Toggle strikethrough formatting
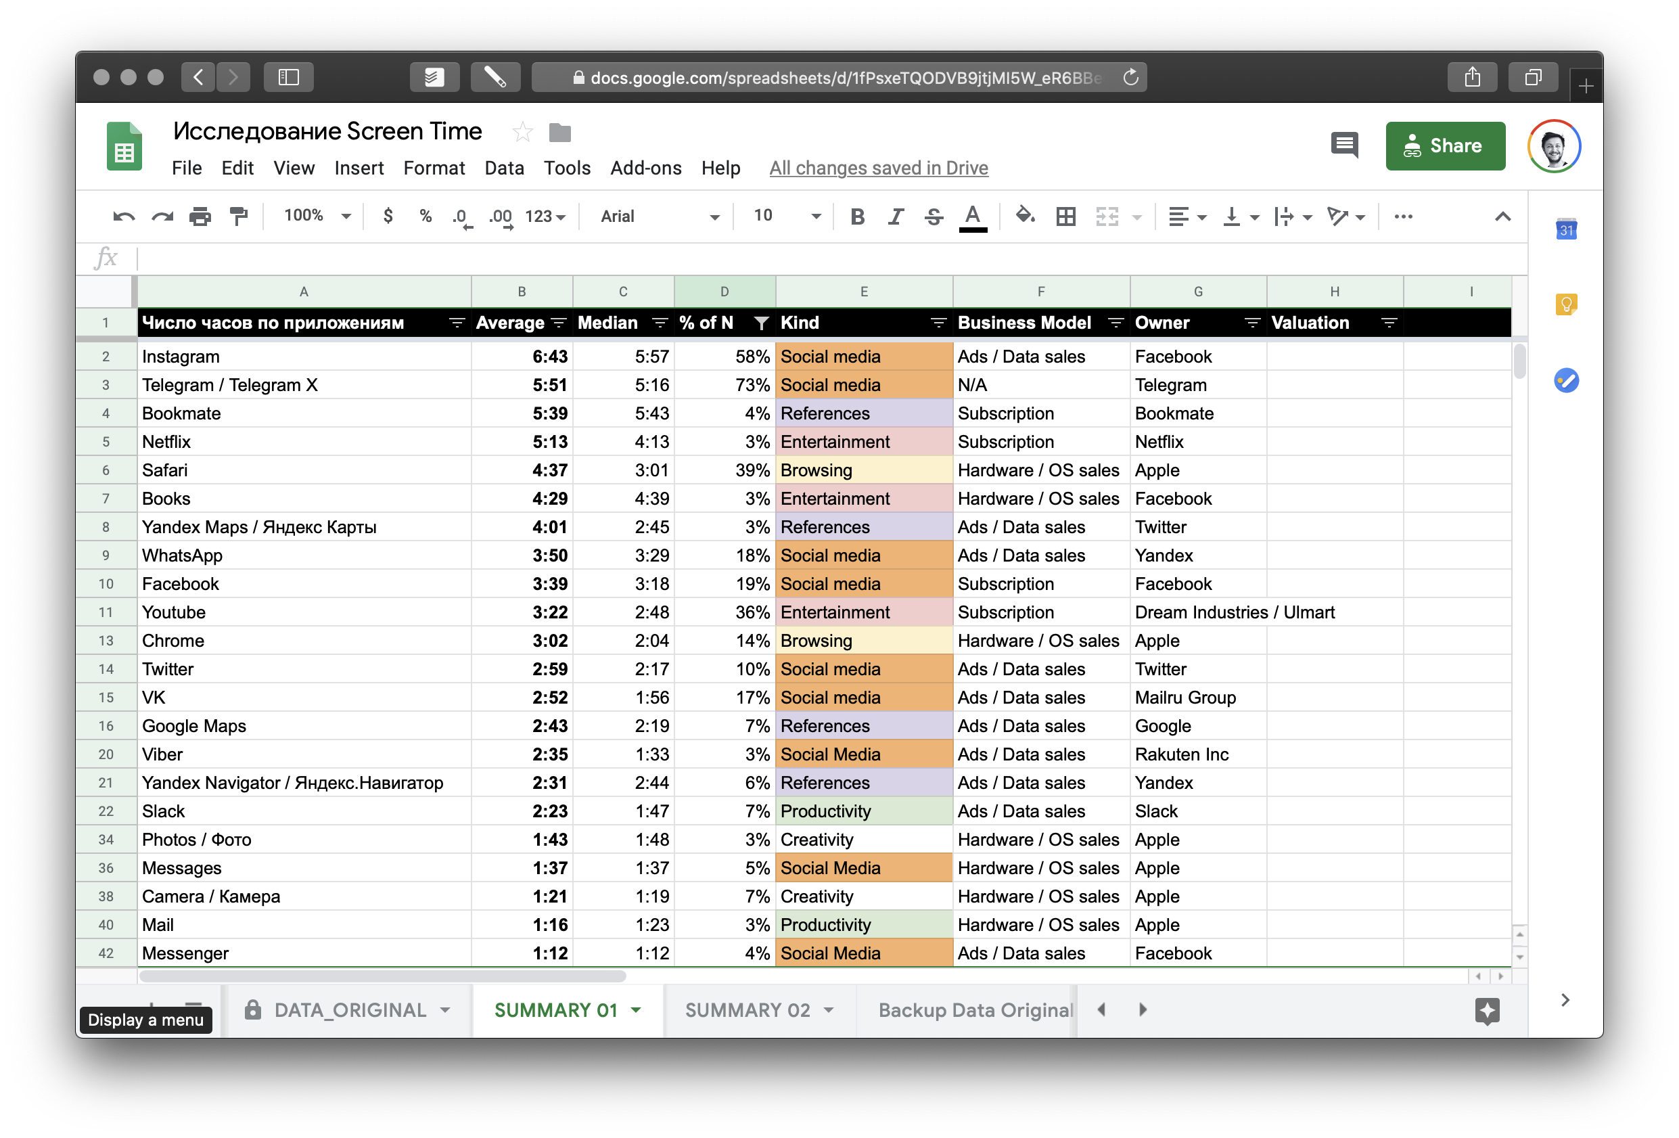The width and height of the screenshot is (1679, 1138). 934,216
